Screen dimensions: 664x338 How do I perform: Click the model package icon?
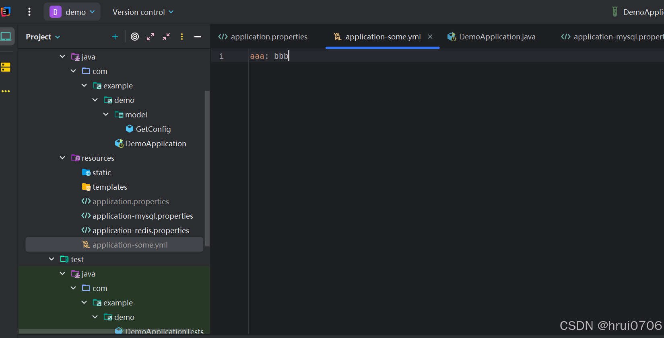[119, 115]
